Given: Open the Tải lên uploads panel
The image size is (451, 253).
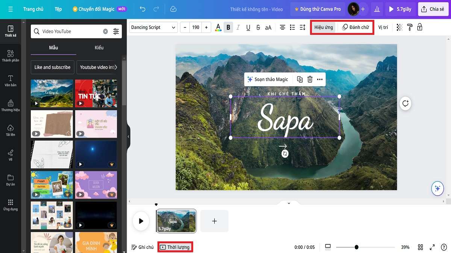Looking at the screenshot, I should click(11, 130).
